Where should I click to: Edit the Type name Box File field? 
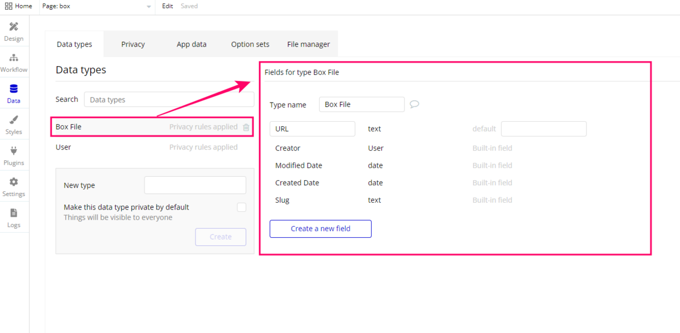coord(362,104)
